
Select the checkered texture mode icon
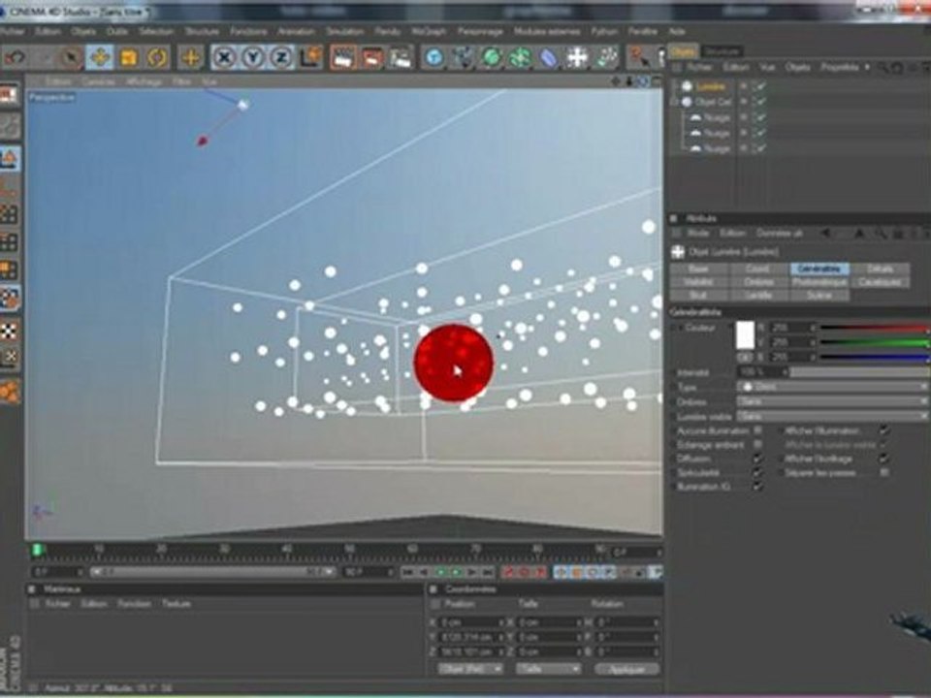(x=10, y=332)
